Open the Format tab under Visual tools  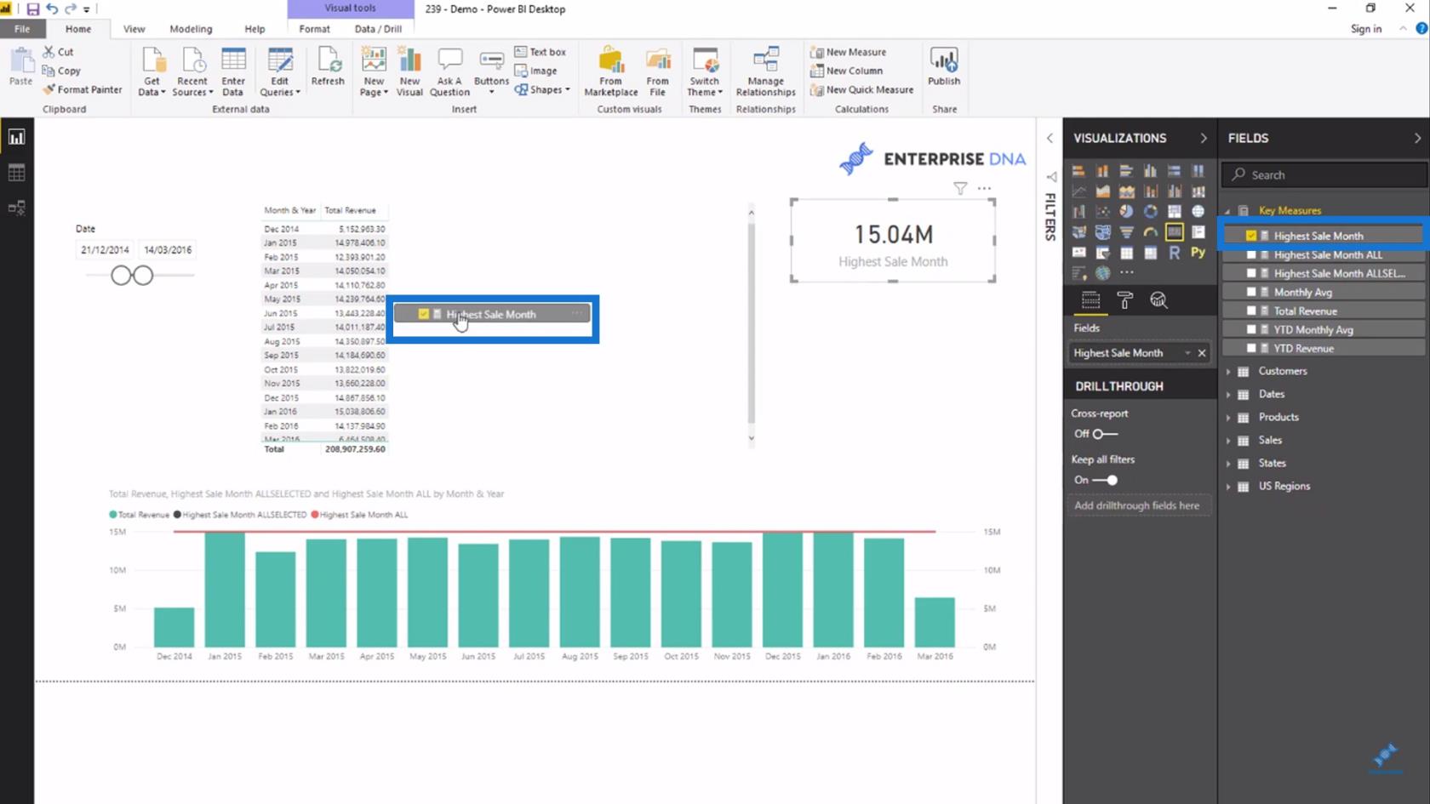tap(314, 29)
